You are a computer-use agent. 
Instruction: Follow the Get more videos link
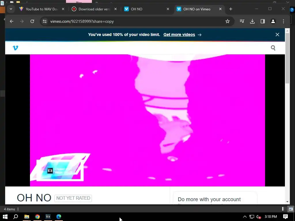pyautogui.click(x=179, y=35)
